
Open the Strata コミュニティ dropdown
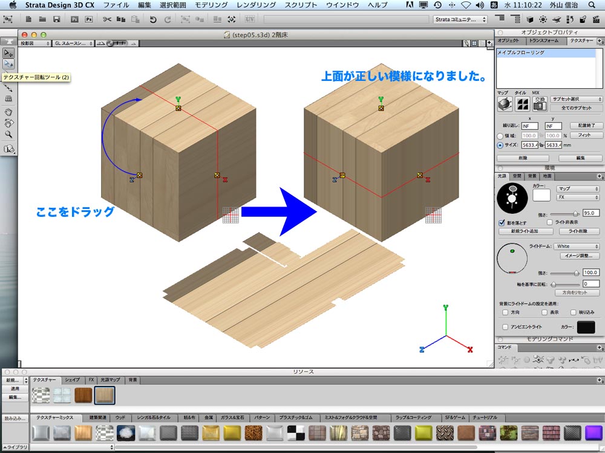[x=460, y=19]
